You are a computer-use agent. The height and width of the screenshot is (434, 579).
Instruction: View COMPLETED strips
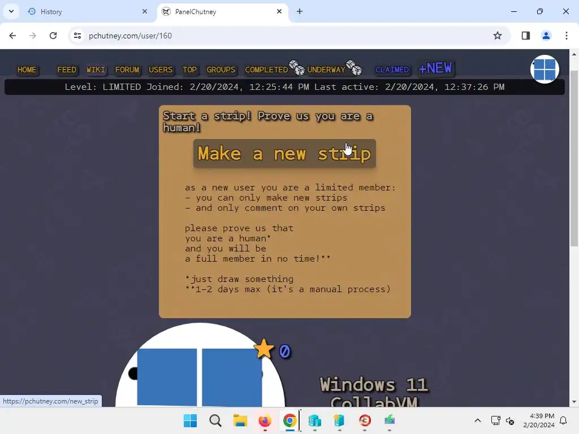tap(266, 70)
